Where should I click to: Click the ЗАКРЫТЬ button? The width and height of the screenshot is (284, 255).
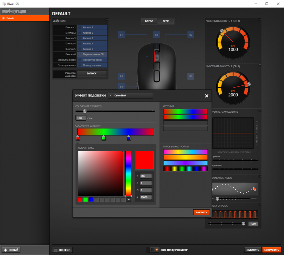click(x=201, y=212)
